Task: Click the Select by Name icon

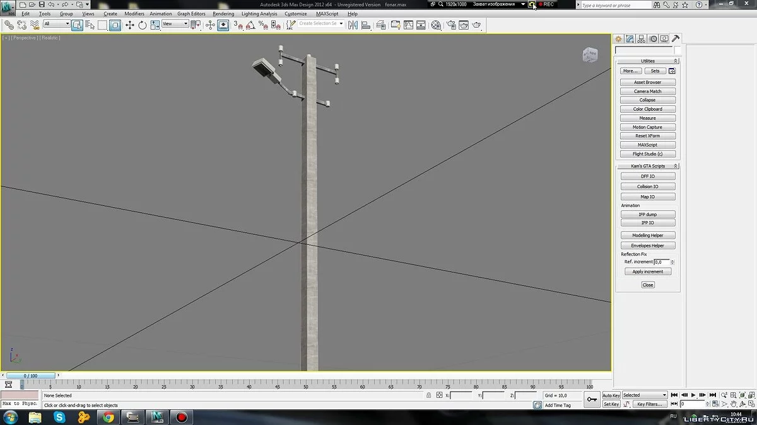Action: click(x=90, y=25)
